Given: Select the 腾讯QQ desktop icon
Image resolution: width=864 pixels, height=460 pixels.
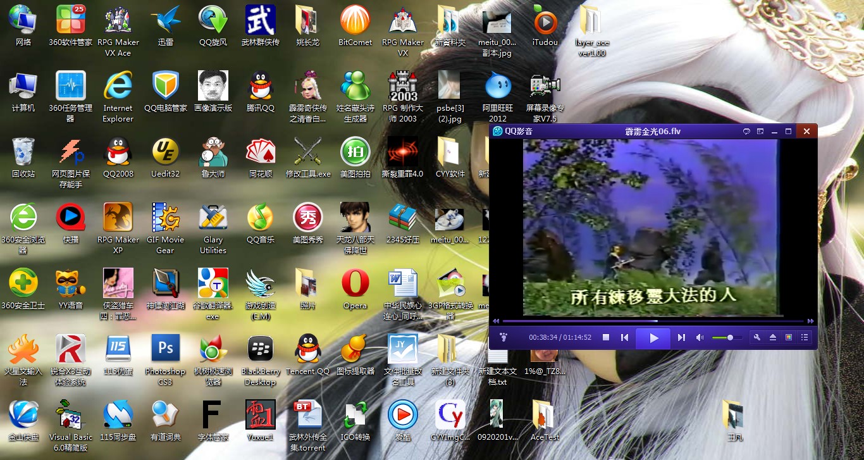Looking at the screenshot, I should pos(261,92).
